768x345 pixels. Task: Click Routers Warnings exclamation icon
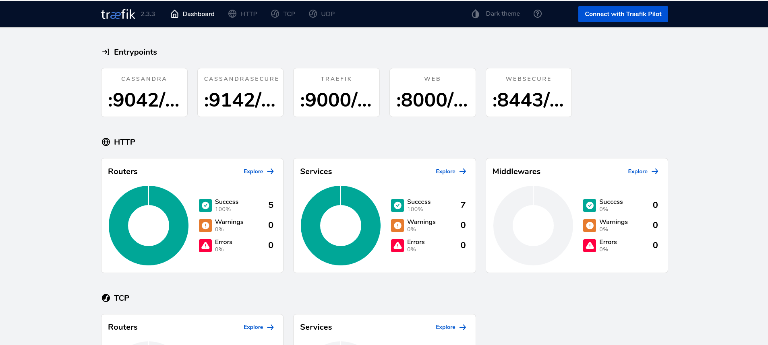pos(205,226)
